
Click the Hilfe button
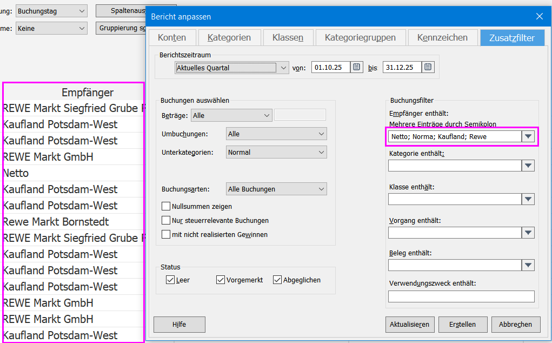(179, 325)
